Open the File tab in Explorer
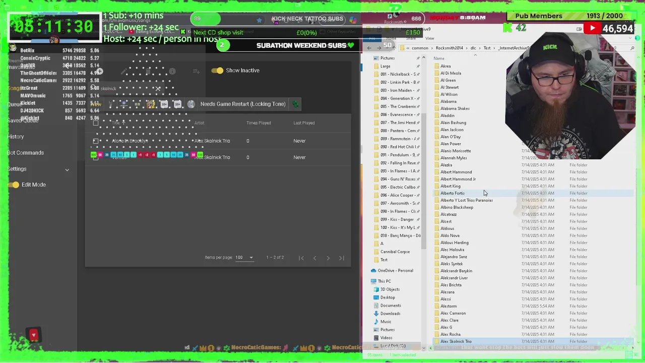Viewport: 645px width, 363px height. (372, 38)
